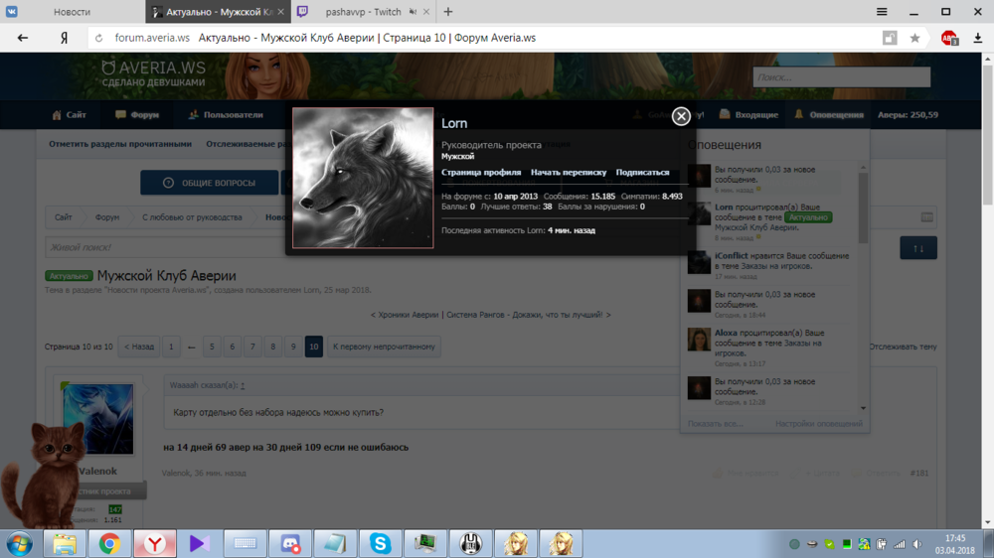Open a new browser tab
Image resolution: width=994 pixels, height=558 pixels.
pyautogui.click(x=448, y=12)
